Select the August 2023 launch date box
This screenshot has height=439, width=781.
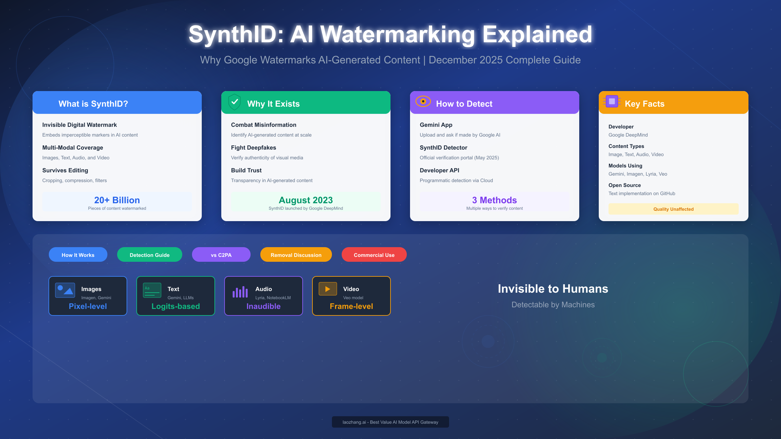pyautogui.click(x=306, y=202)
